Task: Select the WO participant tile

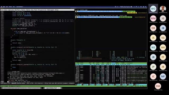Action: tap(153, 9)
